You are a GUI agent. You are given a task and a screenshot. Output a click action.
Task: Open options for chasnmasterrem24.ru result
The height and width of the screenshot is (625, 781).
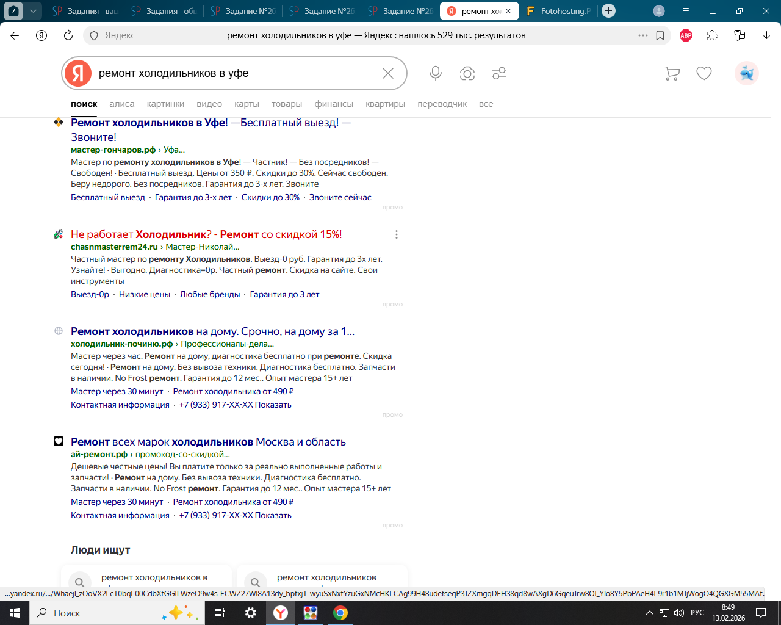pyautogui.click(x=397, y=234)
